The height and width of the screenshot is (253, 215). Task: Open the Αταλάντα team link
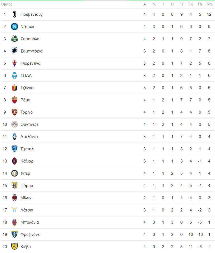tap(29, 137)
